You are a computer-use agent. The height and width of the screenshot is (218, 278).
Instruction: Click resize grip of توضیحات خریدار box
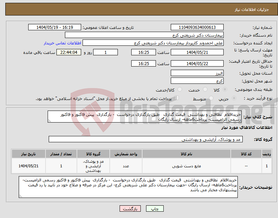coord(20,196)
